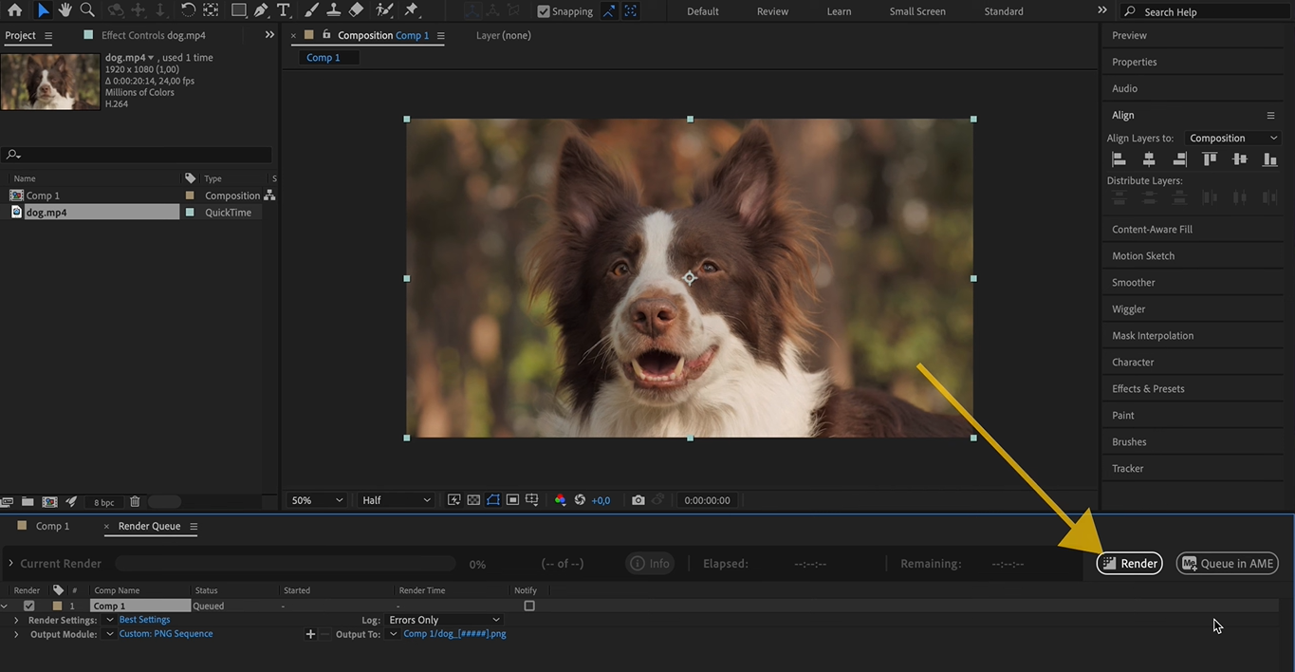
Task: Expand the Output Module row
Action: pyautogui.click(x=14, y=633)
